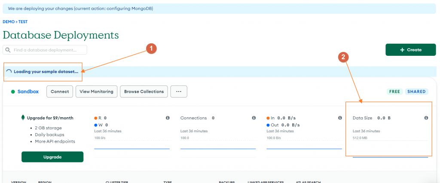This screenshot has width=440, height=183.
Task: Click the MongoDB leaf upgrade icon
Action: pyautogui.click(x=23, y=118)
